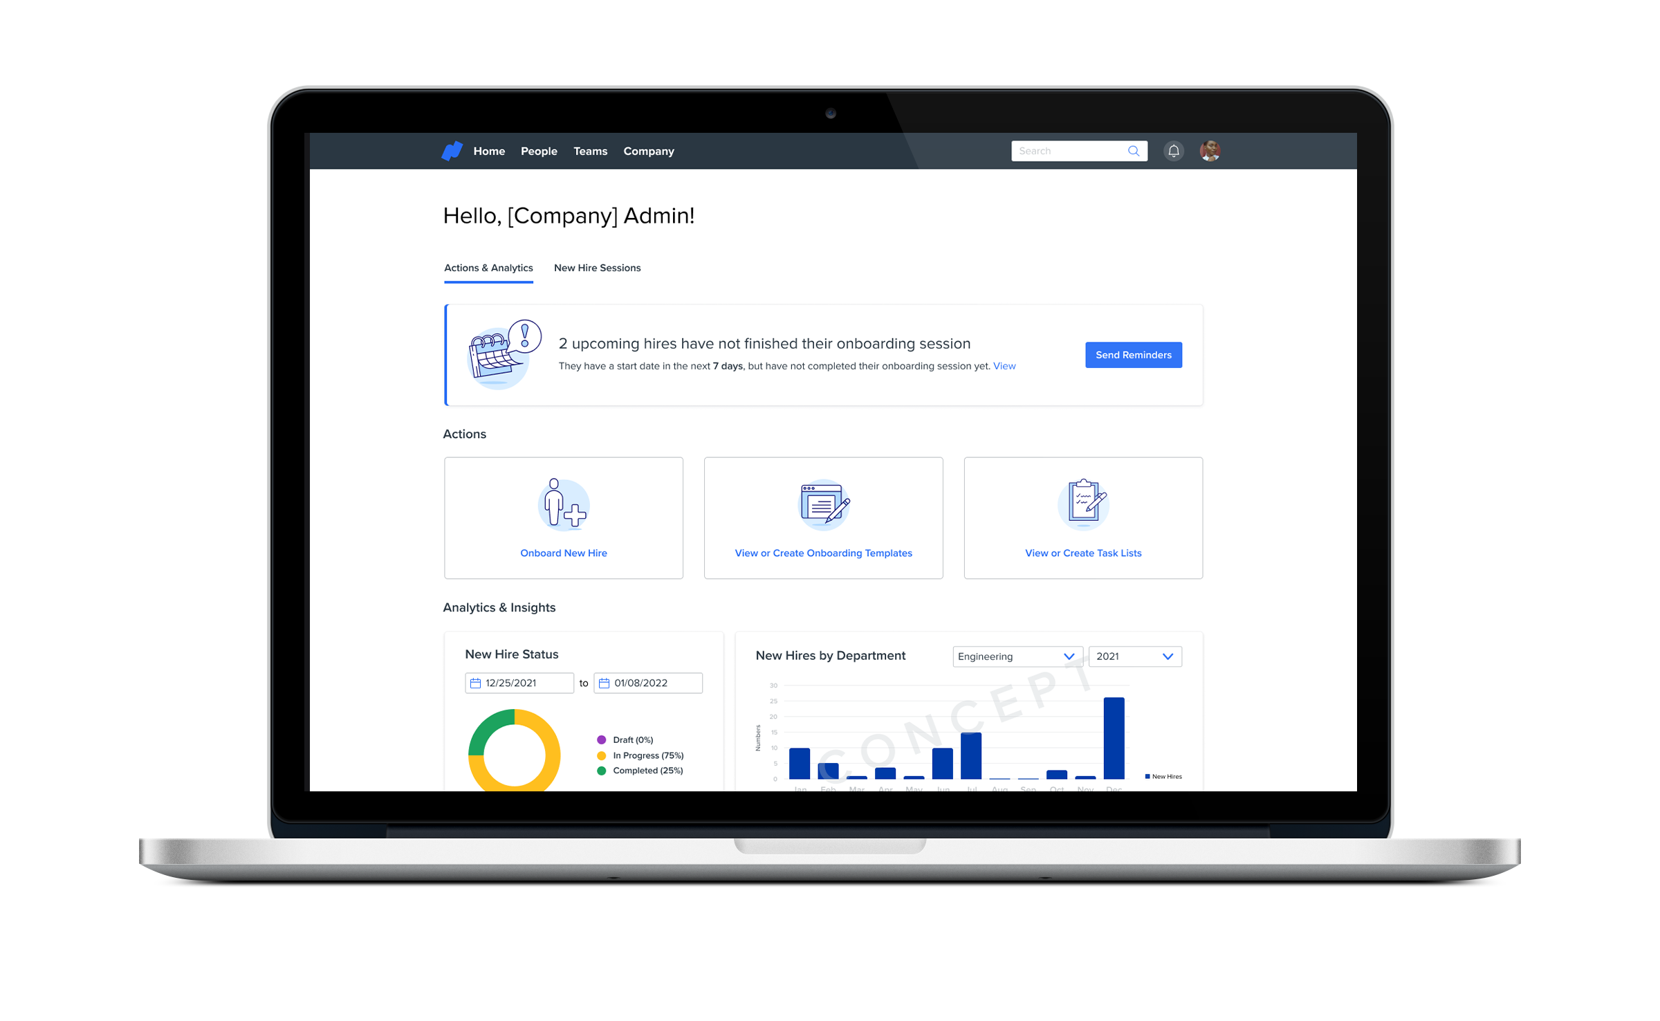
Task: Click the Workbright app logo icon
Action: tap(450, 151)
